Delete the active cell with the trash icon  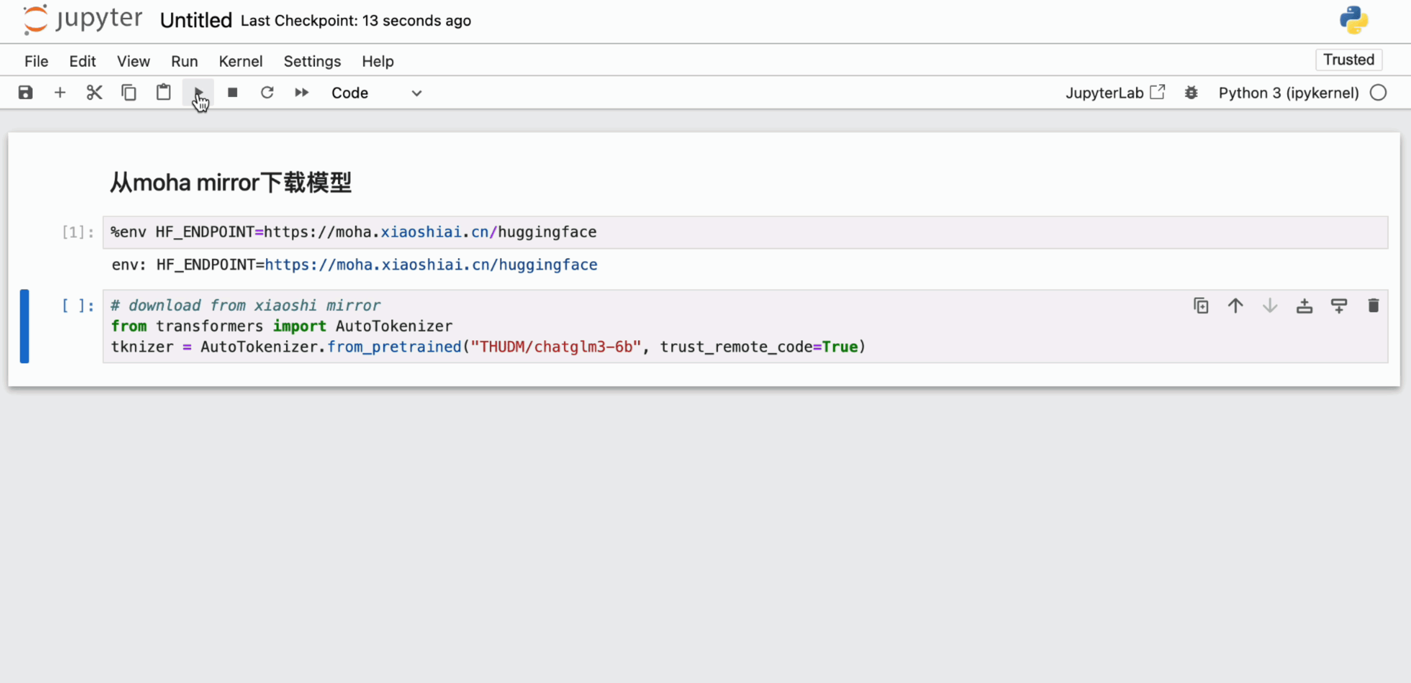point(1373,305)
